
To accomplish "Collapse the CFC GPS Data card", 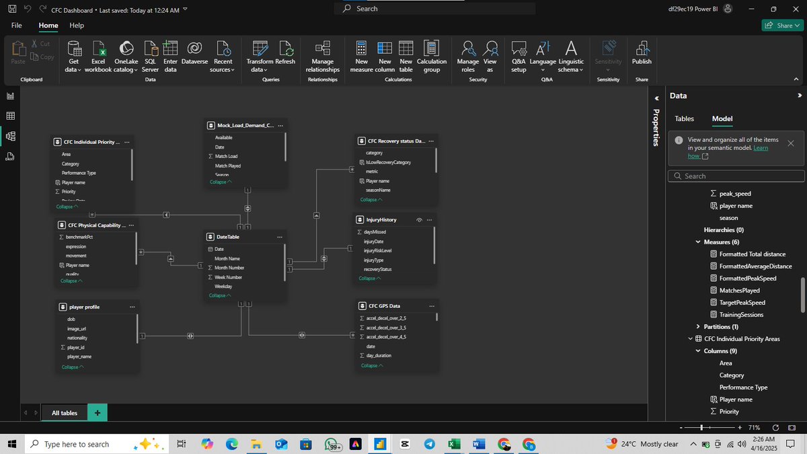I will (x=372, y=365).
